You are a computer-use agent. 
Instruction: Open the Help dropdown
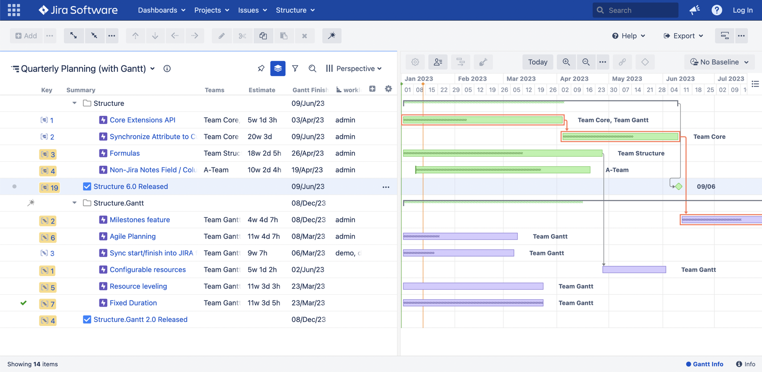[x=629, y=36]
